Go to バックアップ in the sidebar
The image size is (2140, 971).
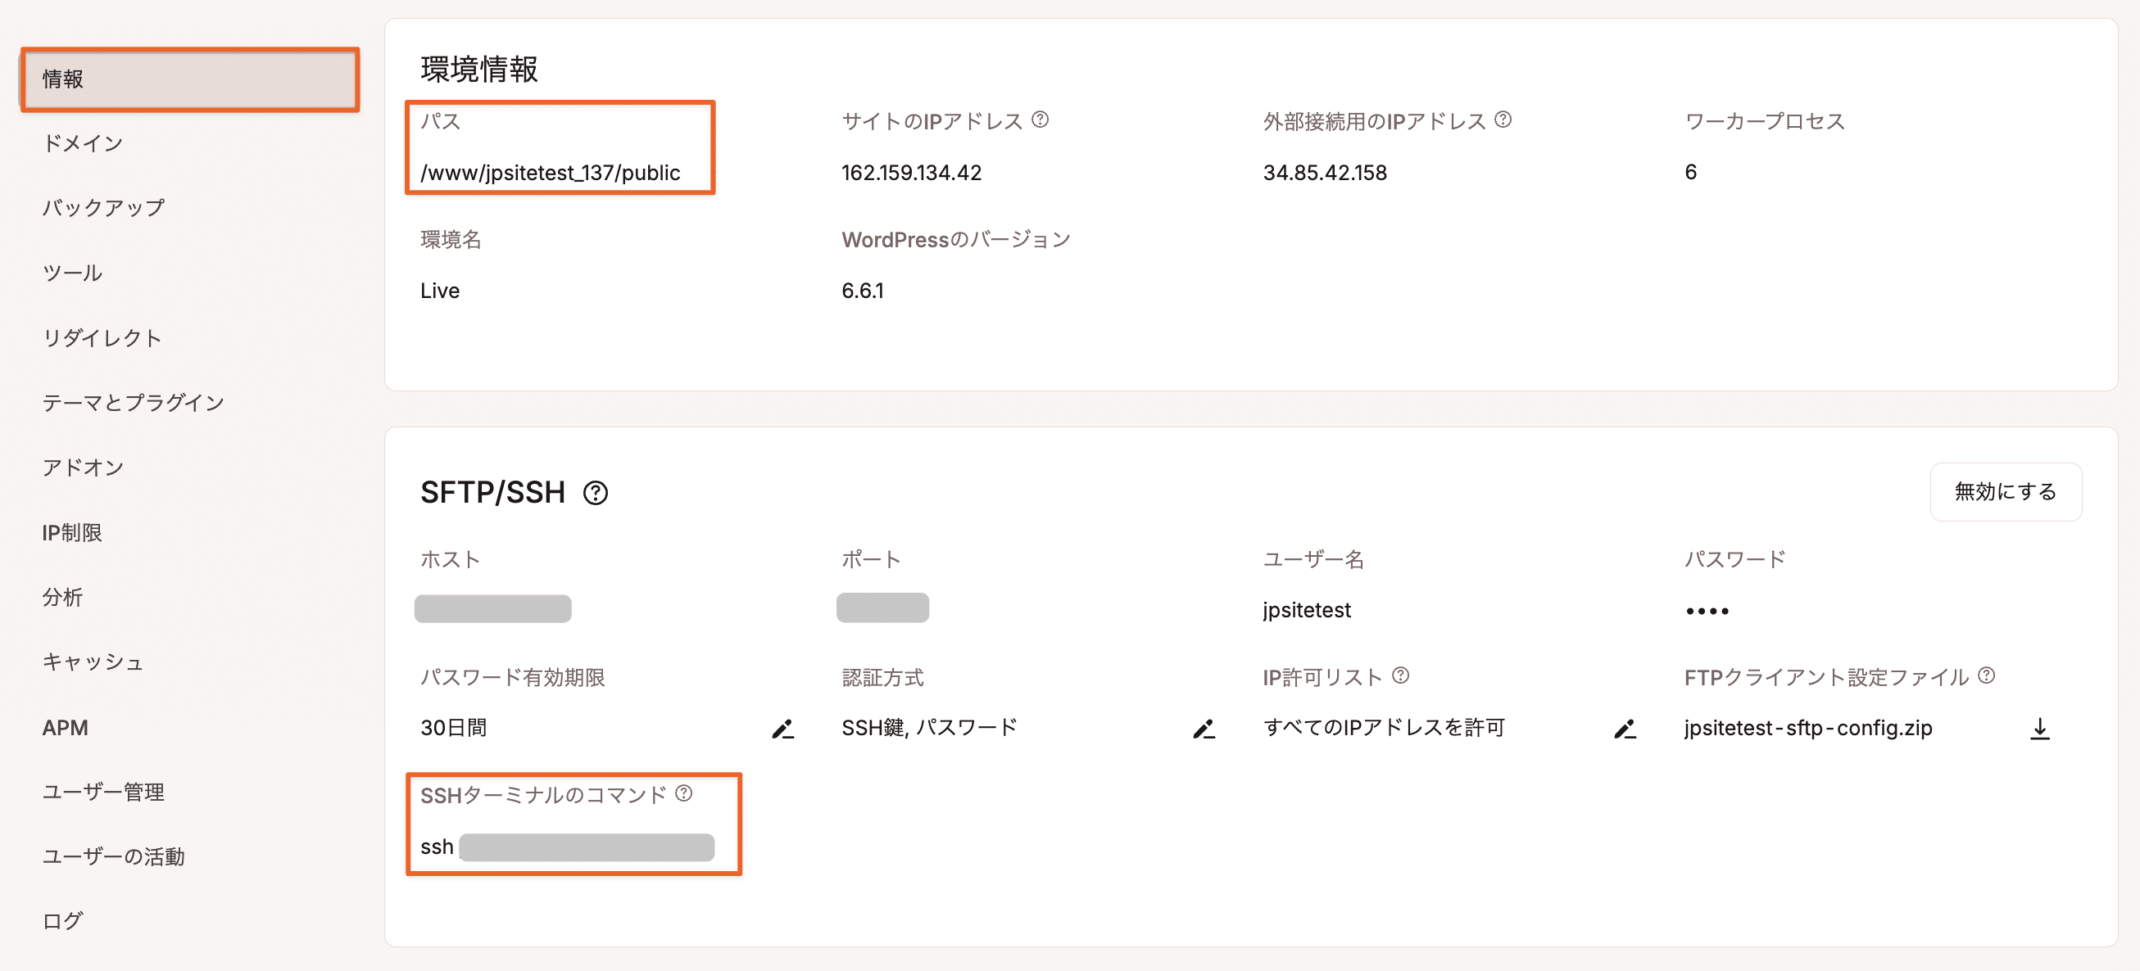click(105, 207)
